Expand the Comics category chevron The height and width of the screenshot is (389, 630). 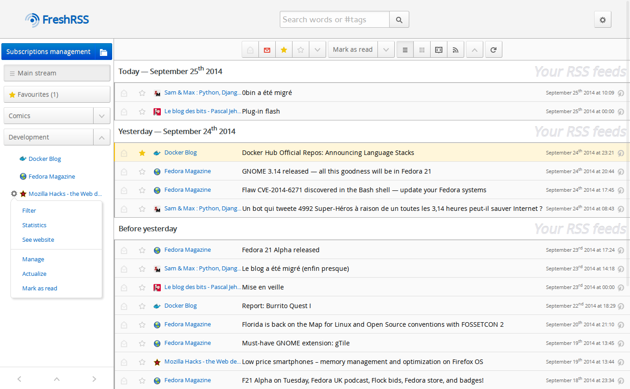point(102,115)
